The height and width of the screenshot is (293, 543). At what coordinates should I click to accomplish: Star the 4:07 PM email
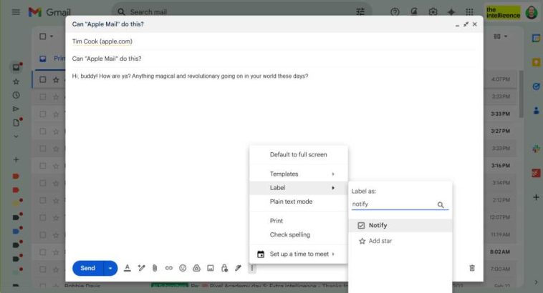56,80
